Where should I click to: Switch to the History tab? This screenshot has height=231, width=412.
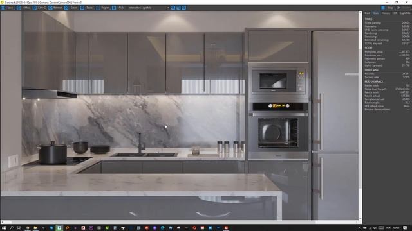(x=386, y=13)
